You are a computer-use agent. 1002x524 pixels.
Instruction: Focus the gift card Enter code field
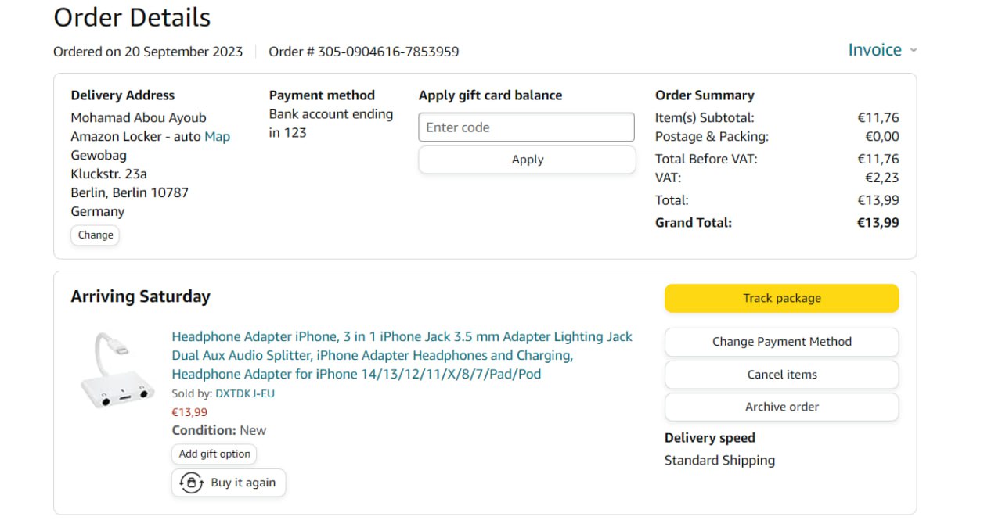pyautogui.click(x=526, y=127)
